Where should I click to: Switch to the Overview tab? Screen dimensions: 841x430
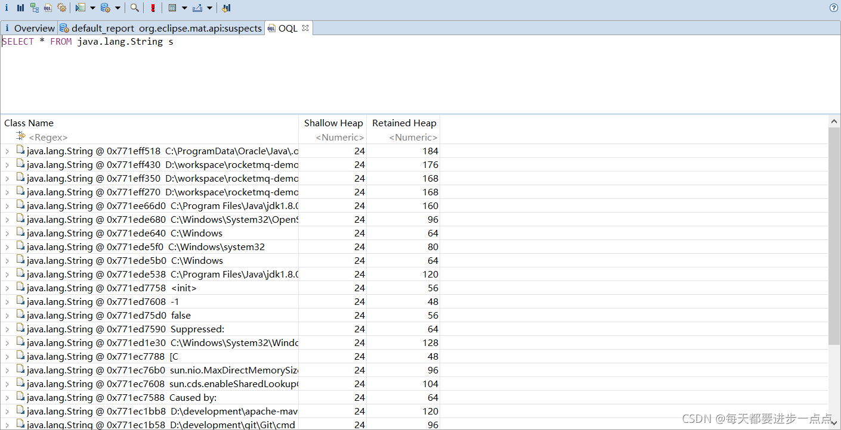coord(29,28)
